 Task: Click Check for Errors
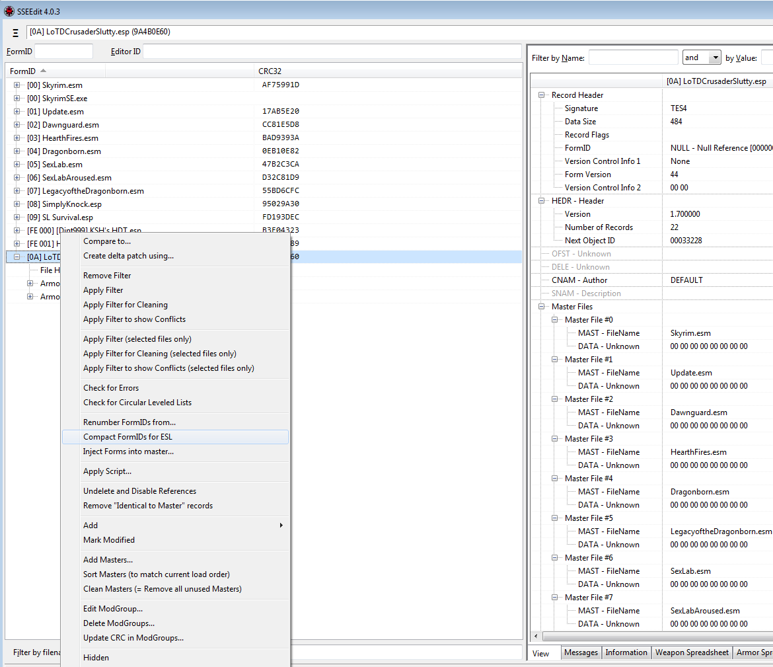175,388
